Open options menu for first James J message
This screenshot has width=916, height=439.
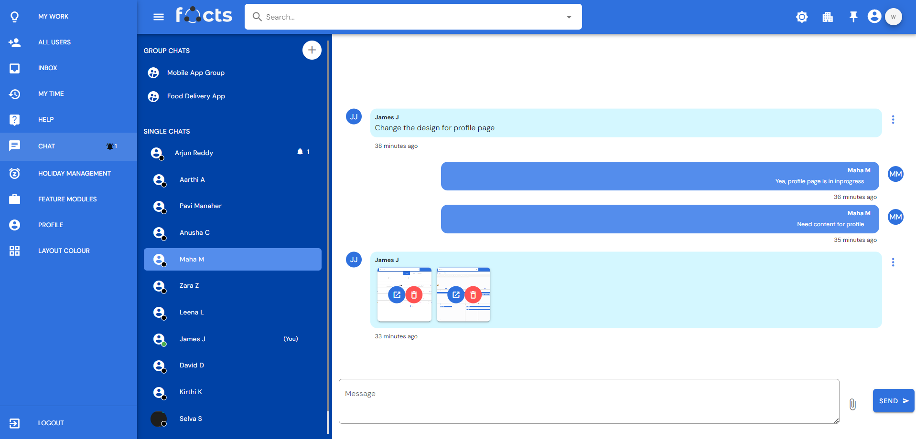(893, 120)
